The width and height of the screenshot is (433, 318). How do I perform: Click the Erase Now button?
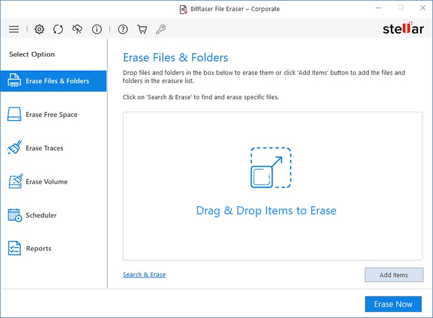pyautogui.click(x=393, y=304)
